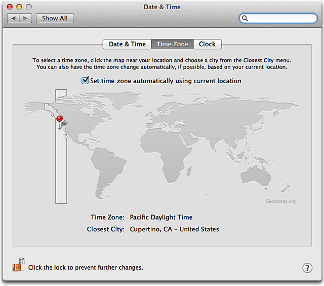Open the Clock tab

click(x=207, y=44)
